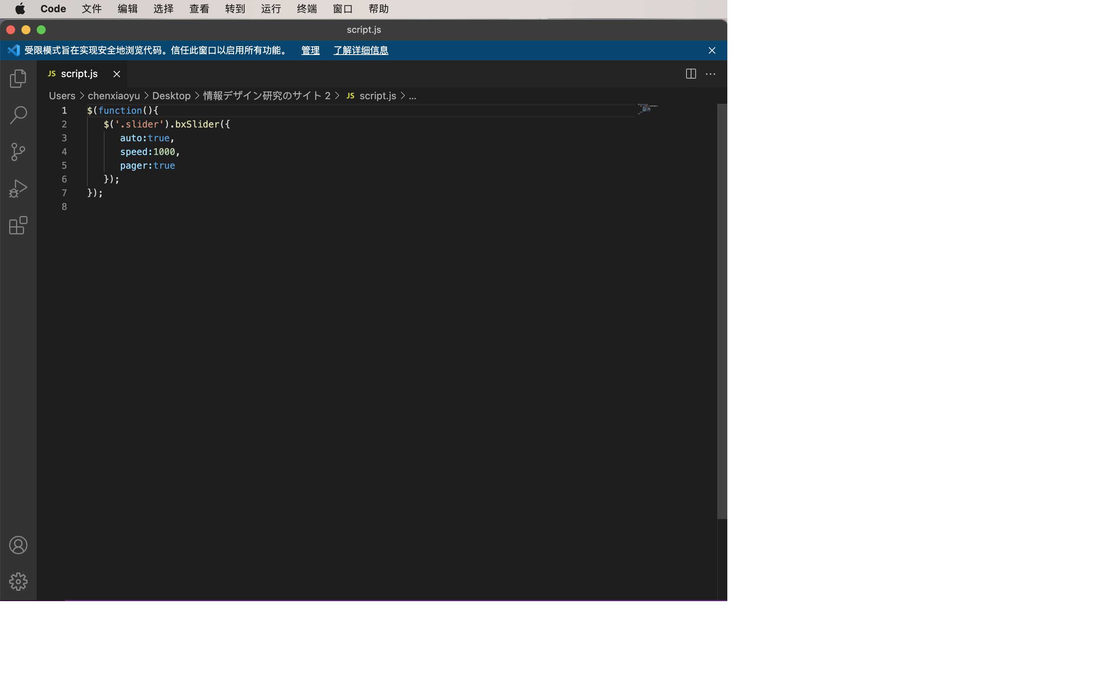The width and height of the screenshot is (1099, 687).
Task: Dismiss the restricted mode banner
Action: click(x=712, y=50)
